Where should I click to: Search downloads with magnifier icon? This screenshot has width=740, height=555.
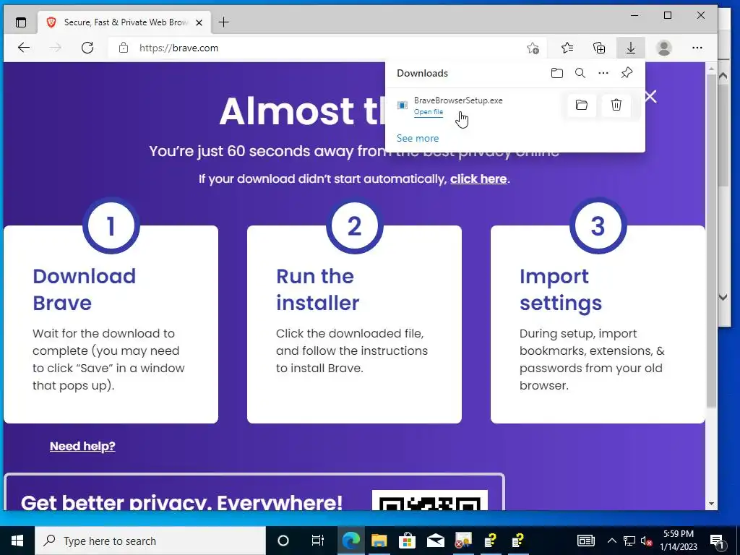[x=580, y=73]
